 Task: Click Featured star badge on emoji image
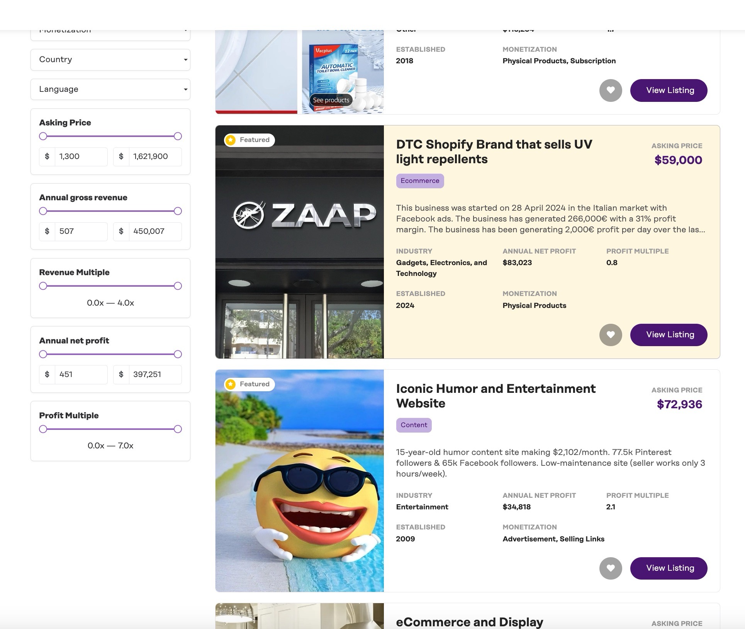tap(249, 384)
